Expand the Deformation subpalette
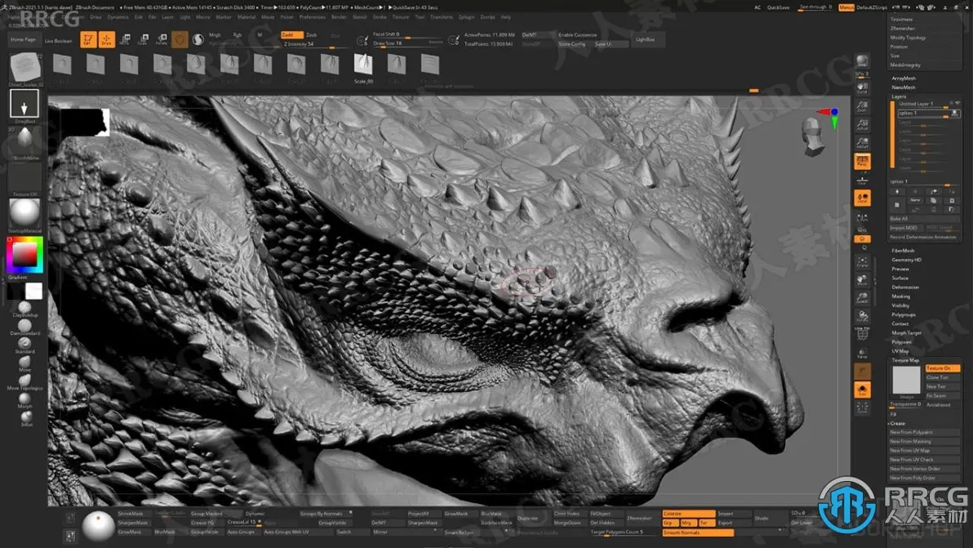This screenshot has height=548, width=973. pos(905,287)
